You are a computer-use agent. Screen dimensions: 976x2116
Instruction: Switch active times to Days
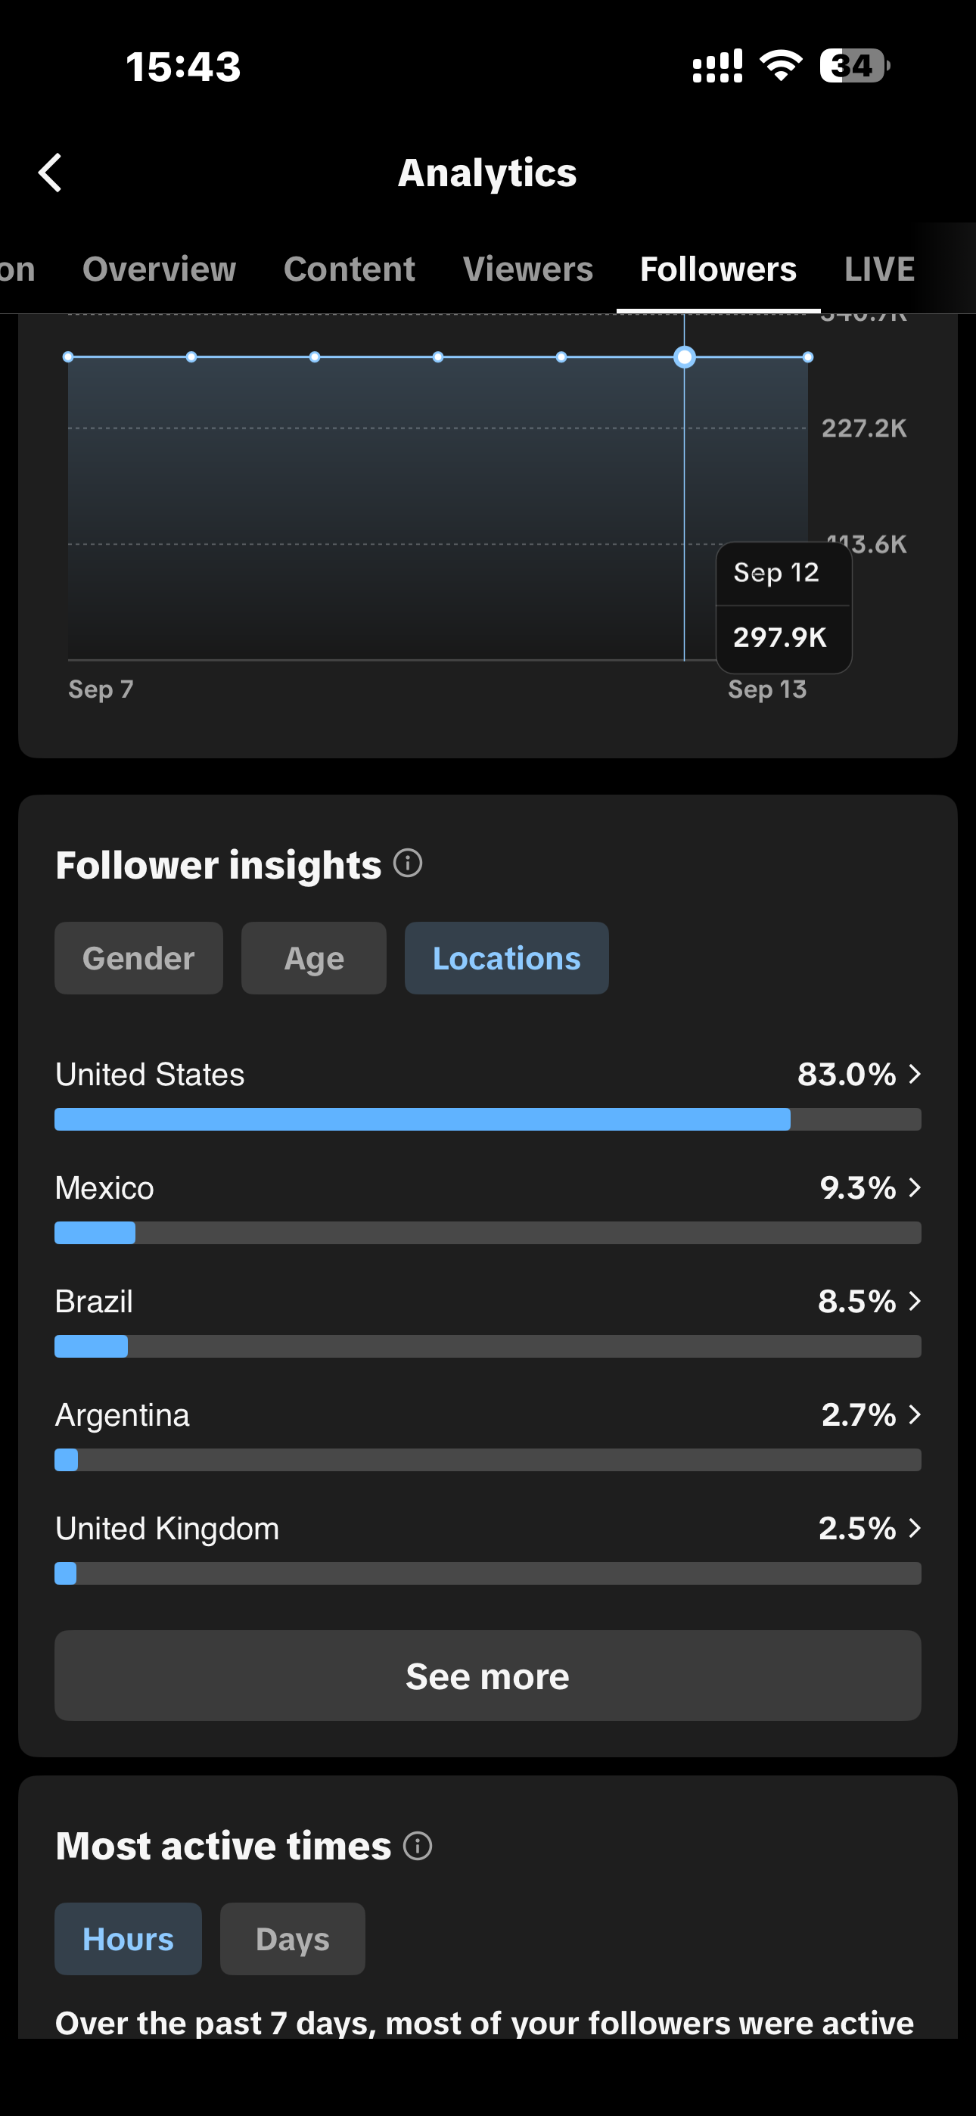(x=293, y=1939)
